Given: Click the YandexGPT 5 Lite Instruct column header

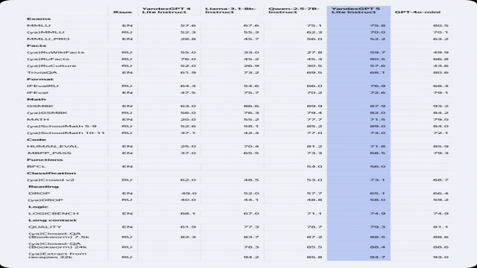Looking at the screenshot, I should pos(356,10).
